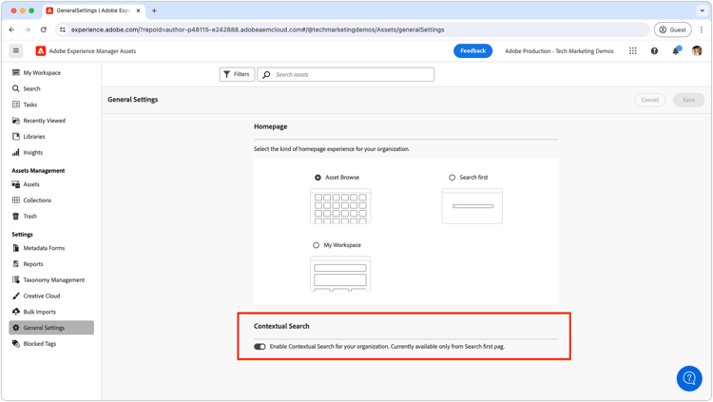Expand browser tab list chevron

click(x=703, y=10)
